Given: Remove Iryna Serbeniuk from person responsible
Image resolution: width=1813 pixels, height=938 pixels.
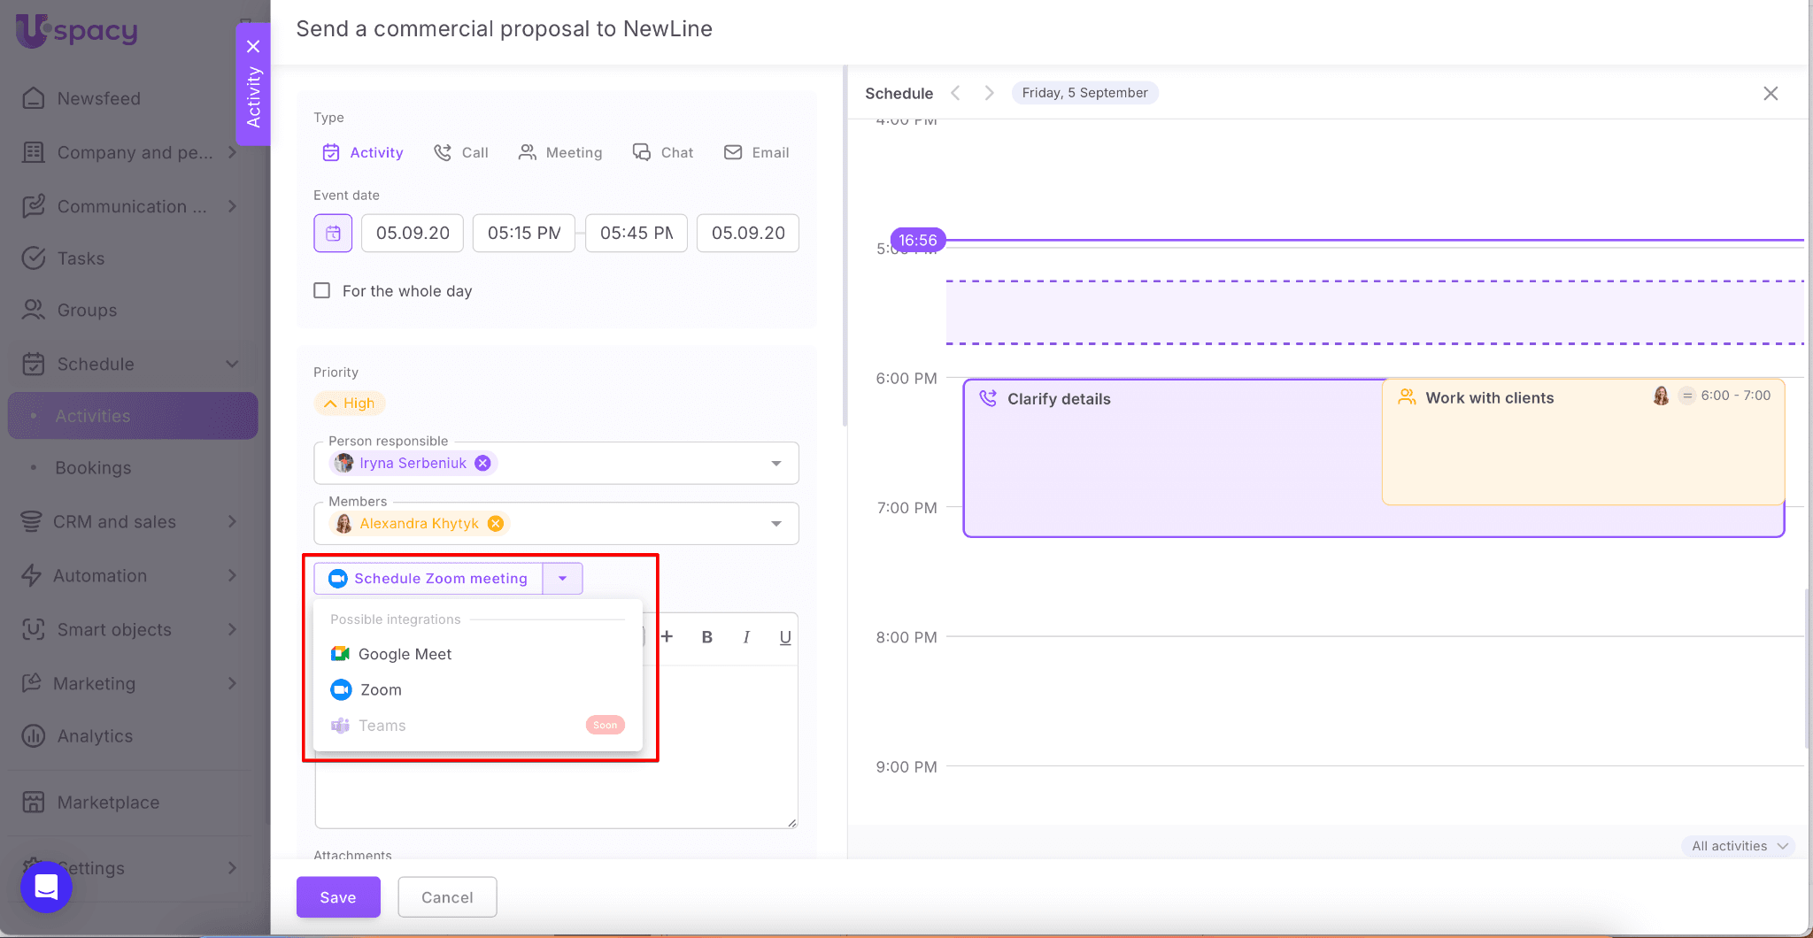Looking at the screenshot, I should pos(482,463).
